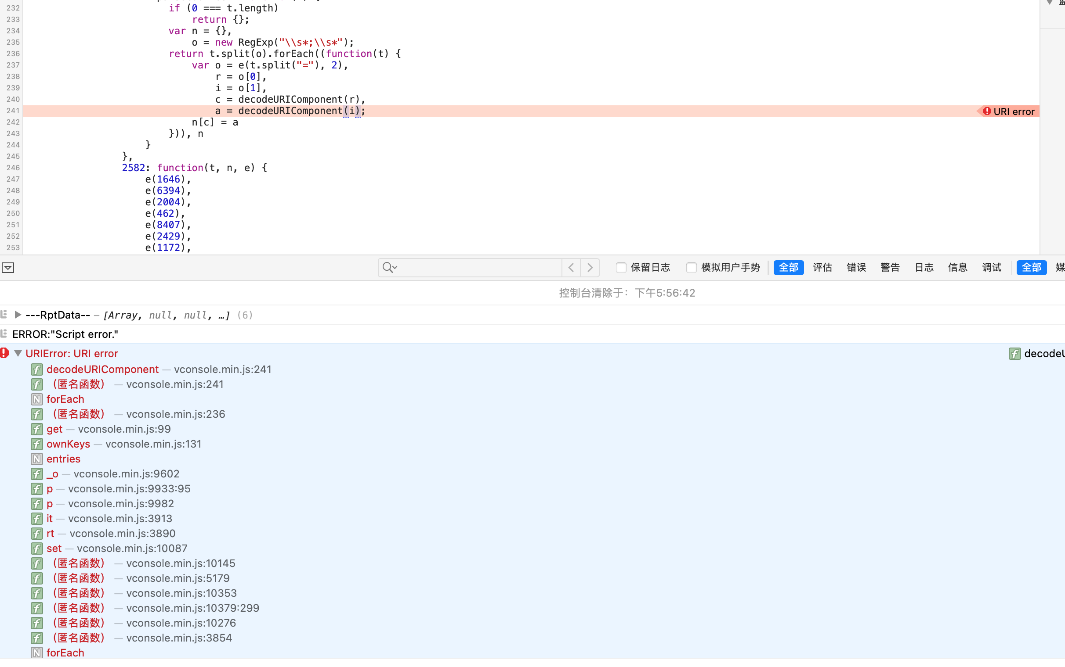Open vconsole.min.js:241 from decodeURIComponent frame
Image resolution: width=1065 pixels, height=667 pixels.
[x=223, y=369]
